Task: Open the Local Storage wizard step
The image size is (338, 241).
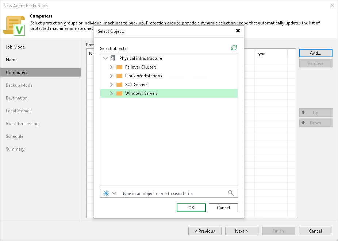Action: tap(41, 111)
